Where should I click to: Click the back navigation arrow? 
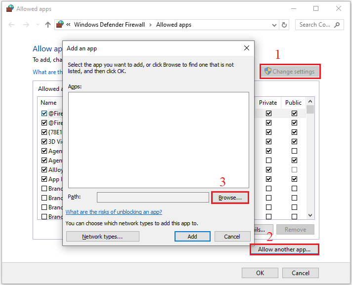(x=11, y=25)
